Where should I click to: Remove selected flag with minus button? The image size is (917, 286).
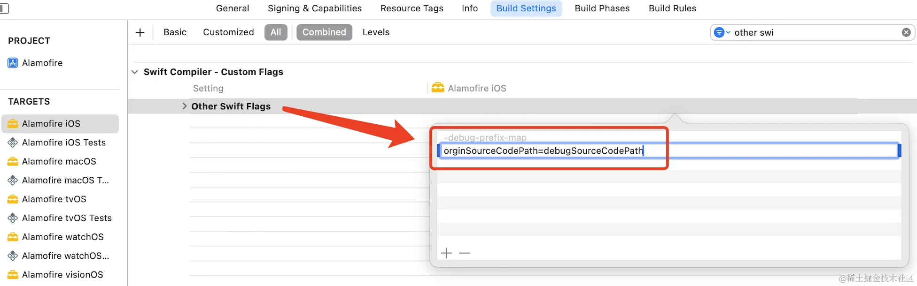tap(465, 253)
